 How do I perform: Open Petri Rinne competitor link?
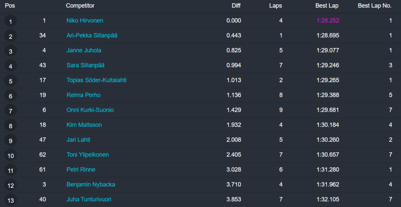[81, 170]
